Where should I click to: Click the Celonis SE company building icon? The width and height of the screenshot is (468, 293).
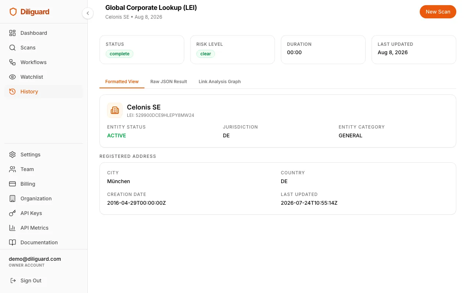point(115,110)
